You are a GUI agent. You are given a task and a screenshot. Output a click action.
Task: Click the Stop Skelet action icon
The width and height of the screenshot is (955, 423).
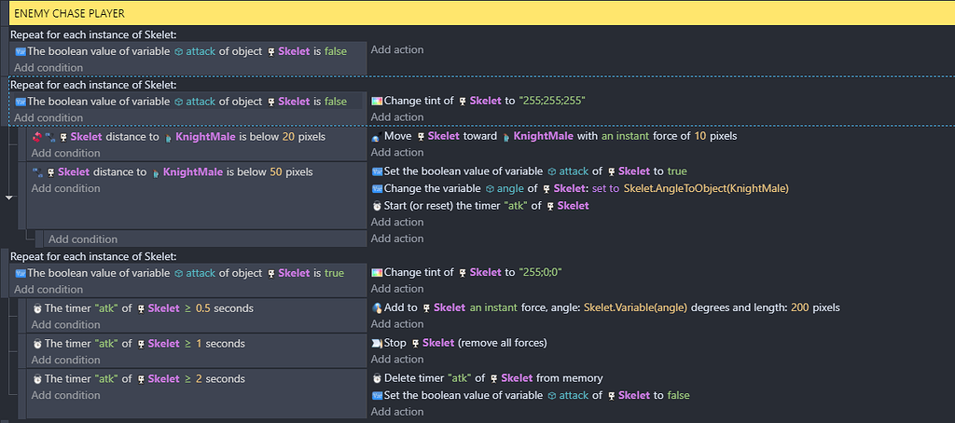(x=377, y=343)
